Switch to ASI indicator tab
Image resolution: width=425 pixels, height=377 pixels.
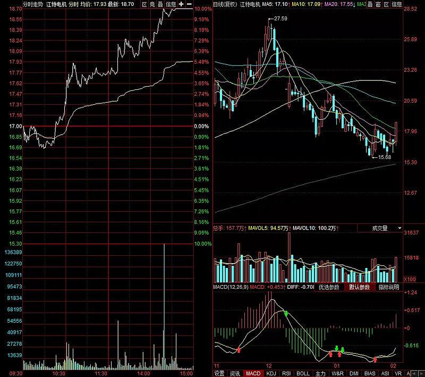[385, 373]
